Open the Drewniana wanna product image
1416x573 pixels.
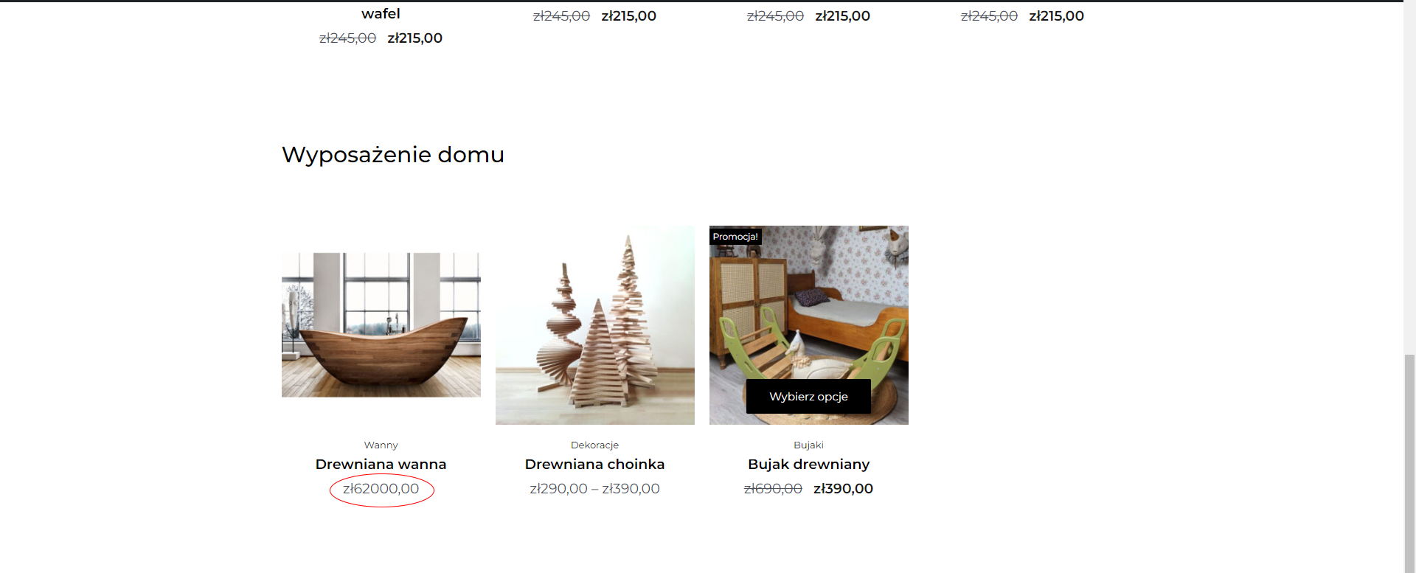click(x=381, y=325)
